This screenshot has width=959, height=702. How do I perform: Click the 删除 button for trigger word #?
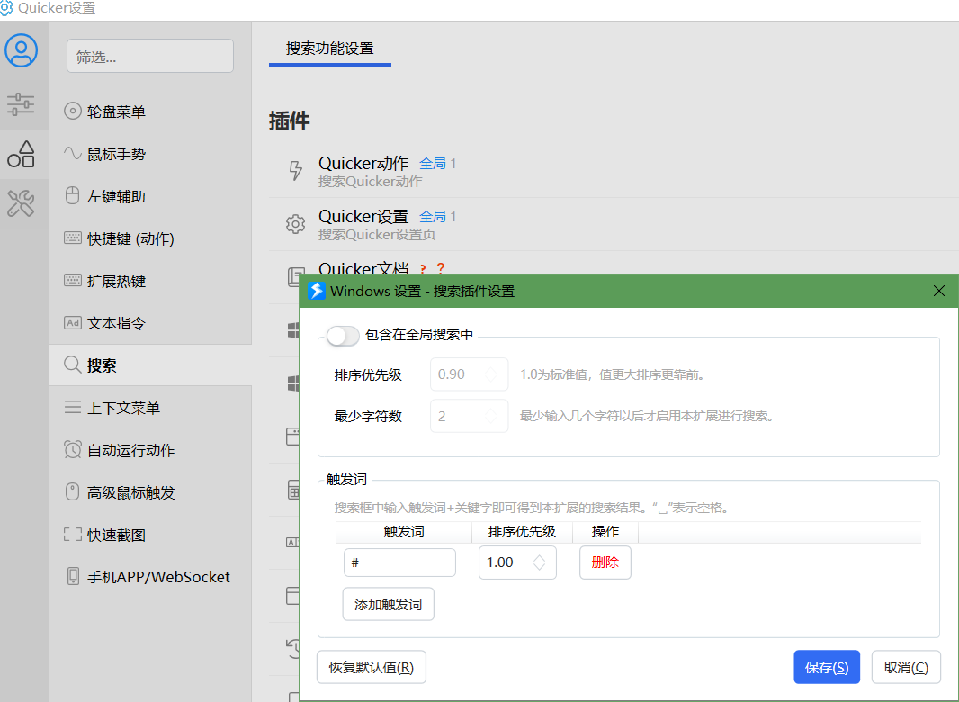pyautogui.click(x=605, y=562)
